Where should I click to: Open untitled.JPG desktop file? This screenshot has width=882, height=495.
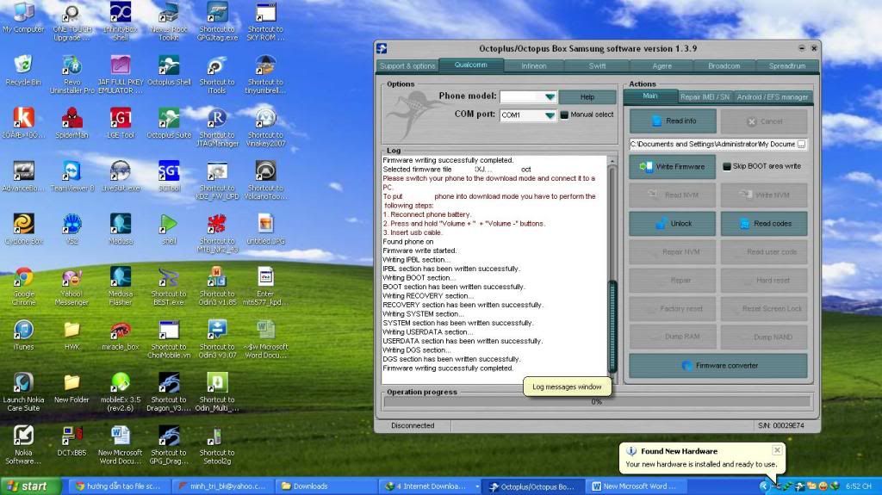(x=265, y=229)
